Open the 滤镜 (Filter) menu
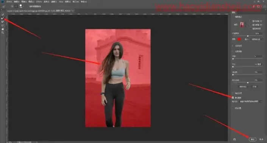Screen dimensions: 267x143 [x=54, y=2]
